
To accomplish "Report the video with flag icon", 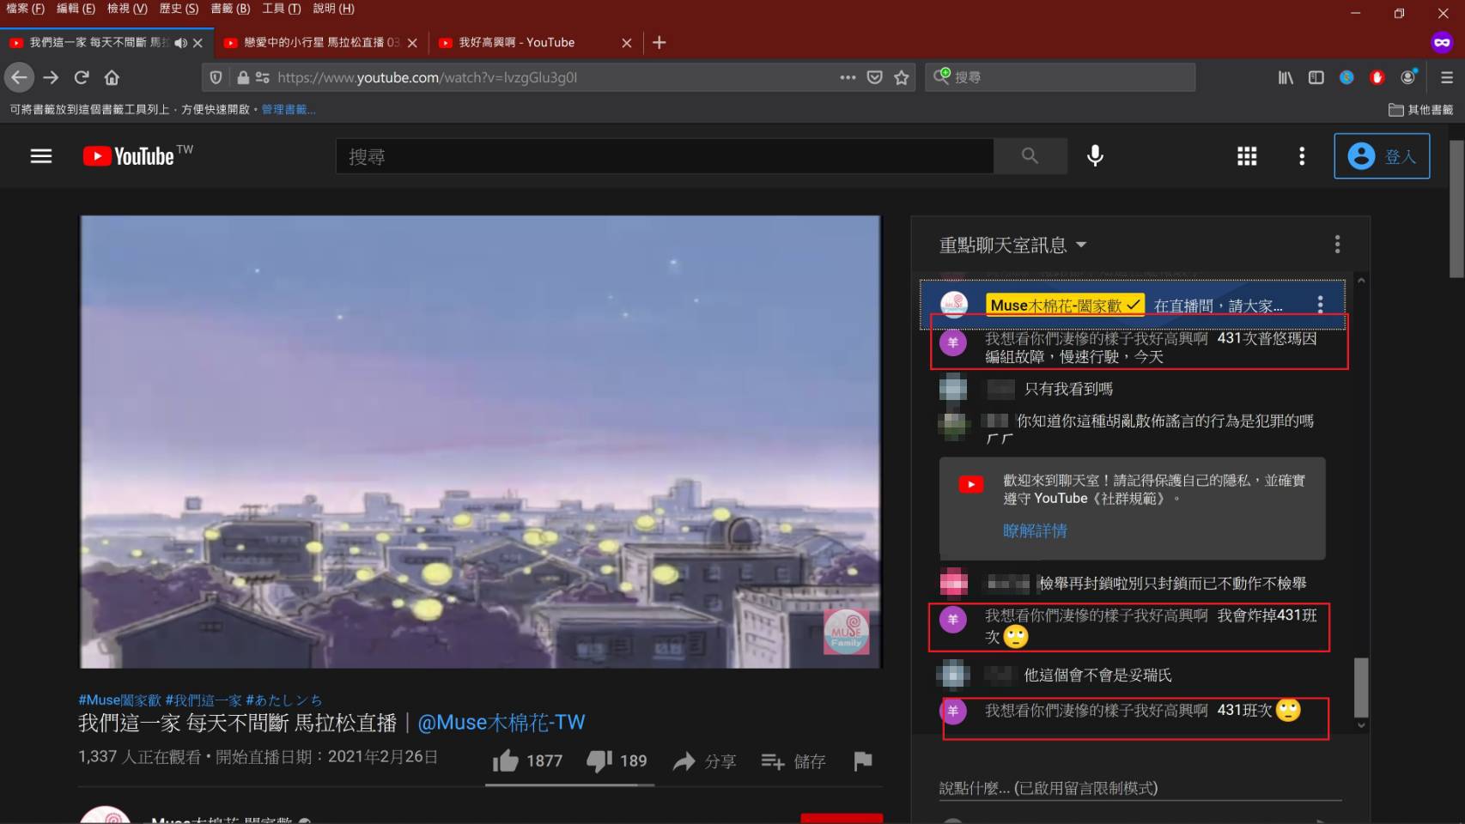I will pyautogui.click(x=863, y=760).
